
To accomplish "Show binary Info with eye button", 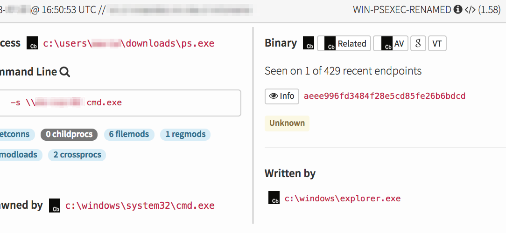I will [281, 96].
